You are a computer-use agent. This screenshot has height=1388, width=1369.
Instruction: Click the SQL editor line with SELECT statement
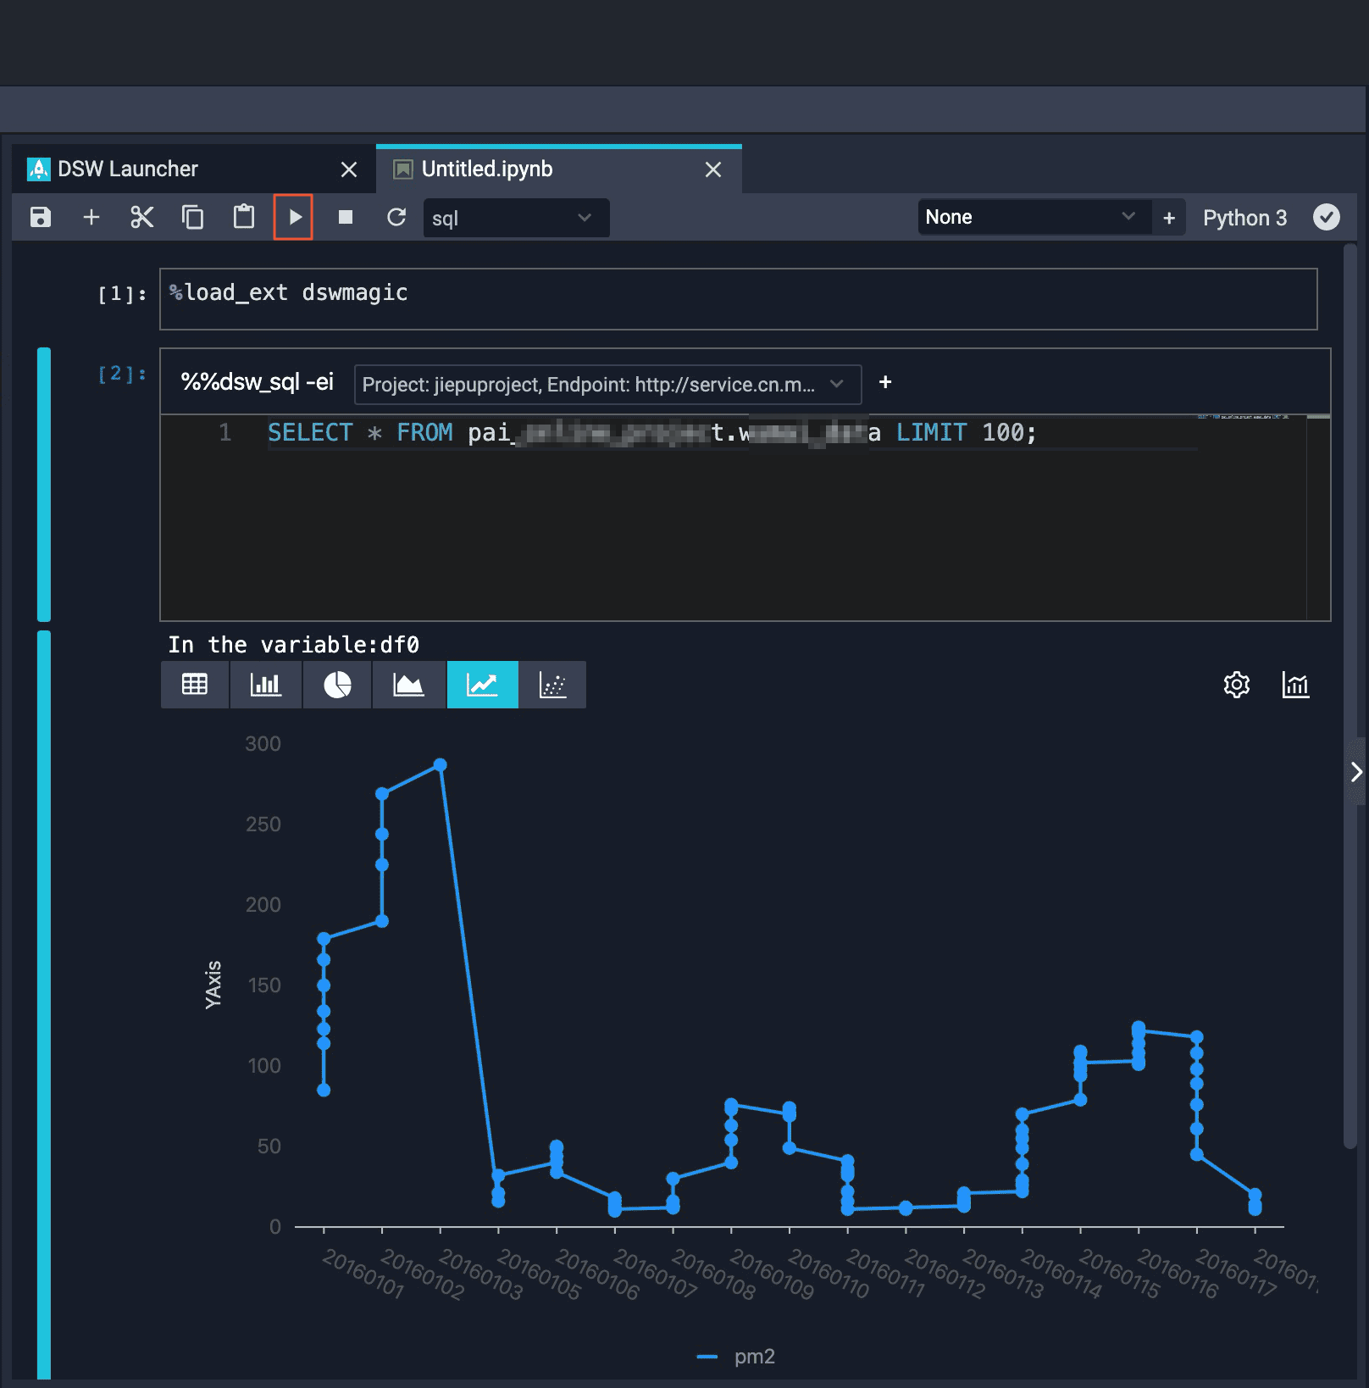pos(652,433)
